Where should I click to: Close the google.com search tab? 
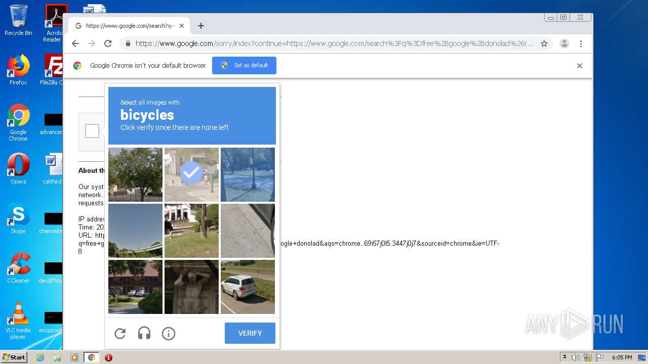[x=182, y=26]
